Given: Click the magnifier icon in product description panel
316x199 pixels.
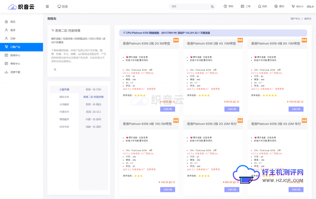Looking at the screenshot, I should coord(55,69).
